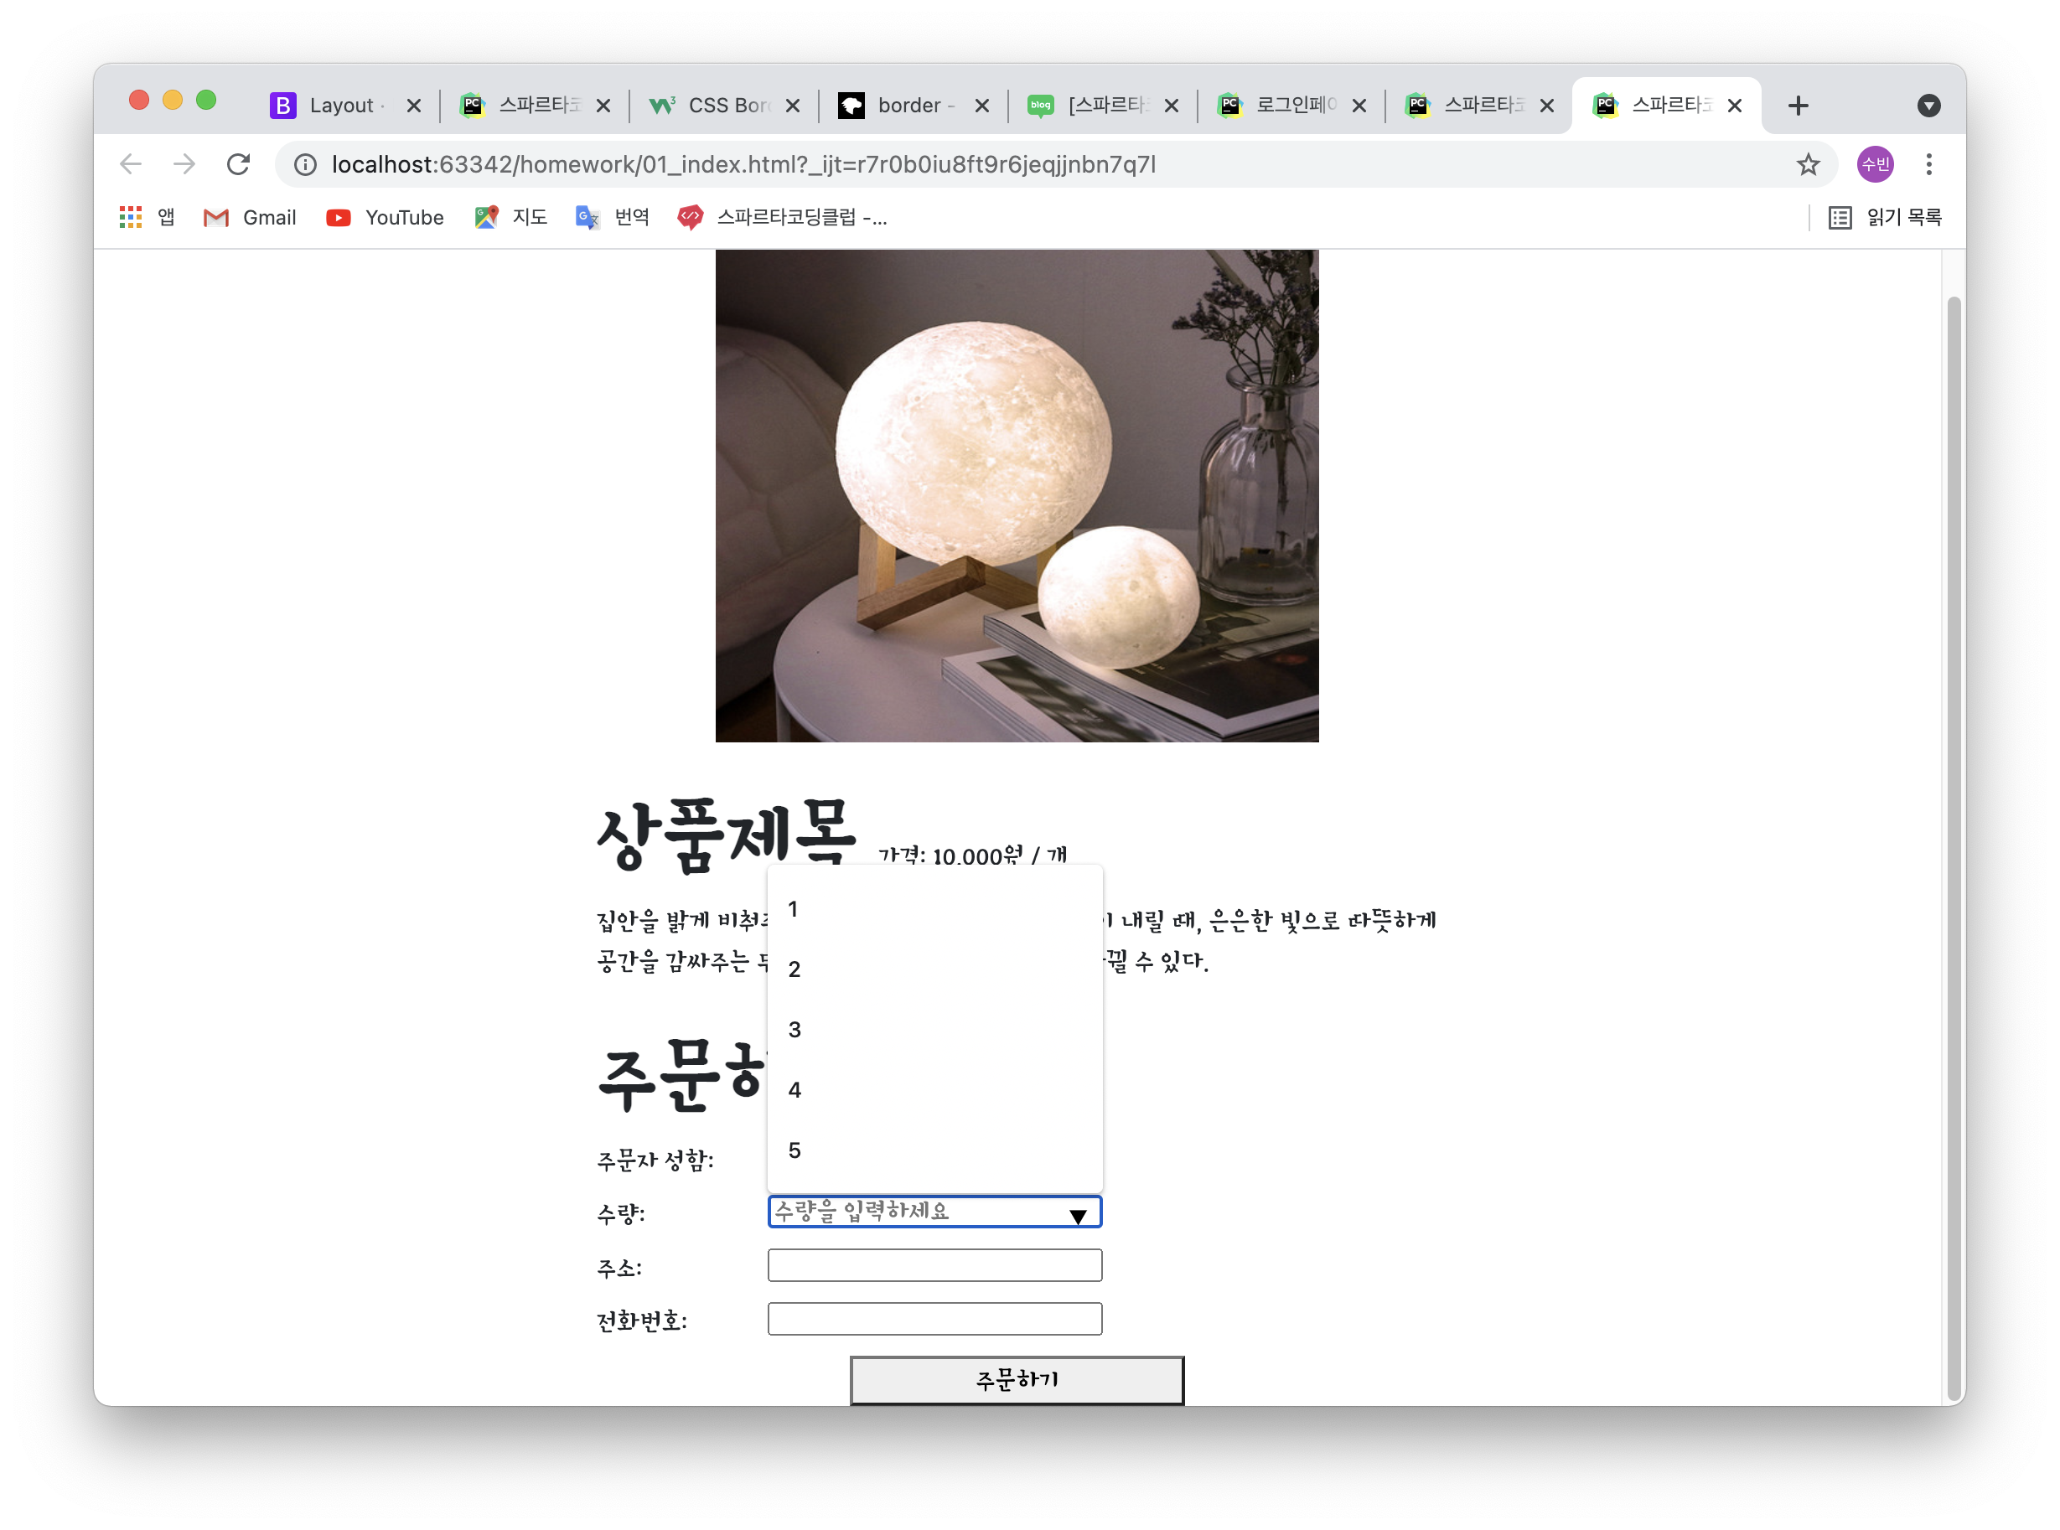Bookmark this page with star icon

click(1807, 165)
